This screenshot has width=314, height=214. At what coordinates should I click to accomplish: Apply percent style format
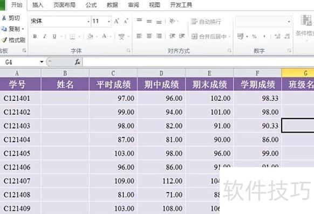click(x=254, y=37)
